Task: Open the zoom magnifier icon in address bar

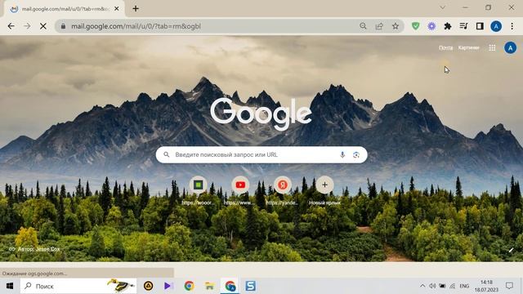Action: pos(363,26)
